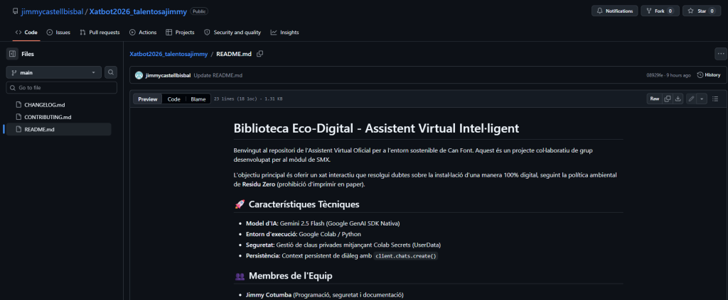Image resolution: width=728 pixels, height=300 pixels.
Task: Click the client.chats.create() code snippet
Action: coord(406,255)
